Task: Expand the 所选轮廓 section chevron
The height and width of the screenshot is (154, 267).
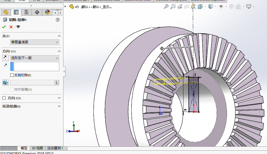Action: (59, 106)
